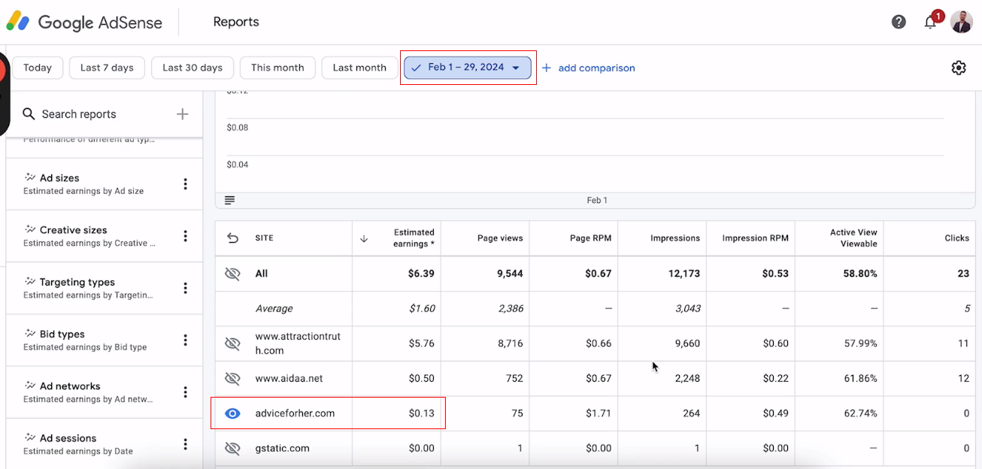982x469 pixels.
Task: Click the sort descending arrow on Estimated earnings
Action: coord(364,238)
